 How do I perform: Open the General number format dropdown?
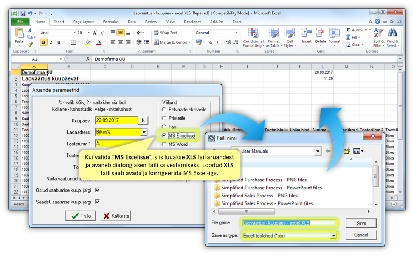(237, 33)
